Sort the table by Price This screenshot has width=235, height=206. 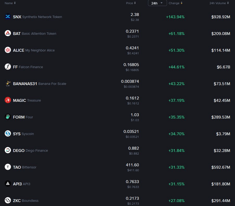pyautogui.click(x=131, y=3)
